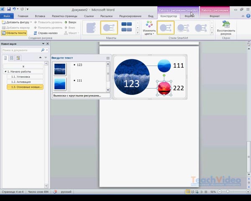Collapse the 1. Начало работы heading
Screen dimensions: 251x201
(x=5, y=72)
